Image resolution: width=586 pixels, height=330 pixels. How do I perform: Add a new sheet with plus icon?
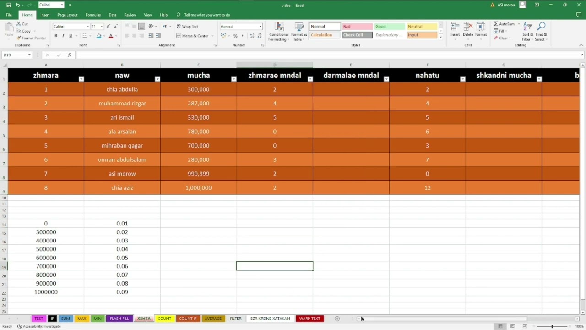[337, 319]
